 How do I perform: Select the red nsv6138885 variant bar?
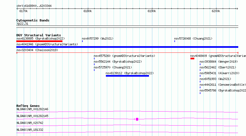coord(39,41)
